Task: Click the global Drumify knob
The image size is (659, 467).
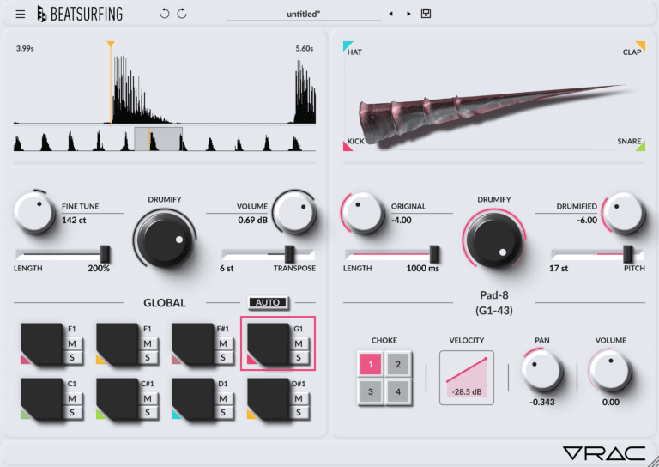Action: [165, 240]
